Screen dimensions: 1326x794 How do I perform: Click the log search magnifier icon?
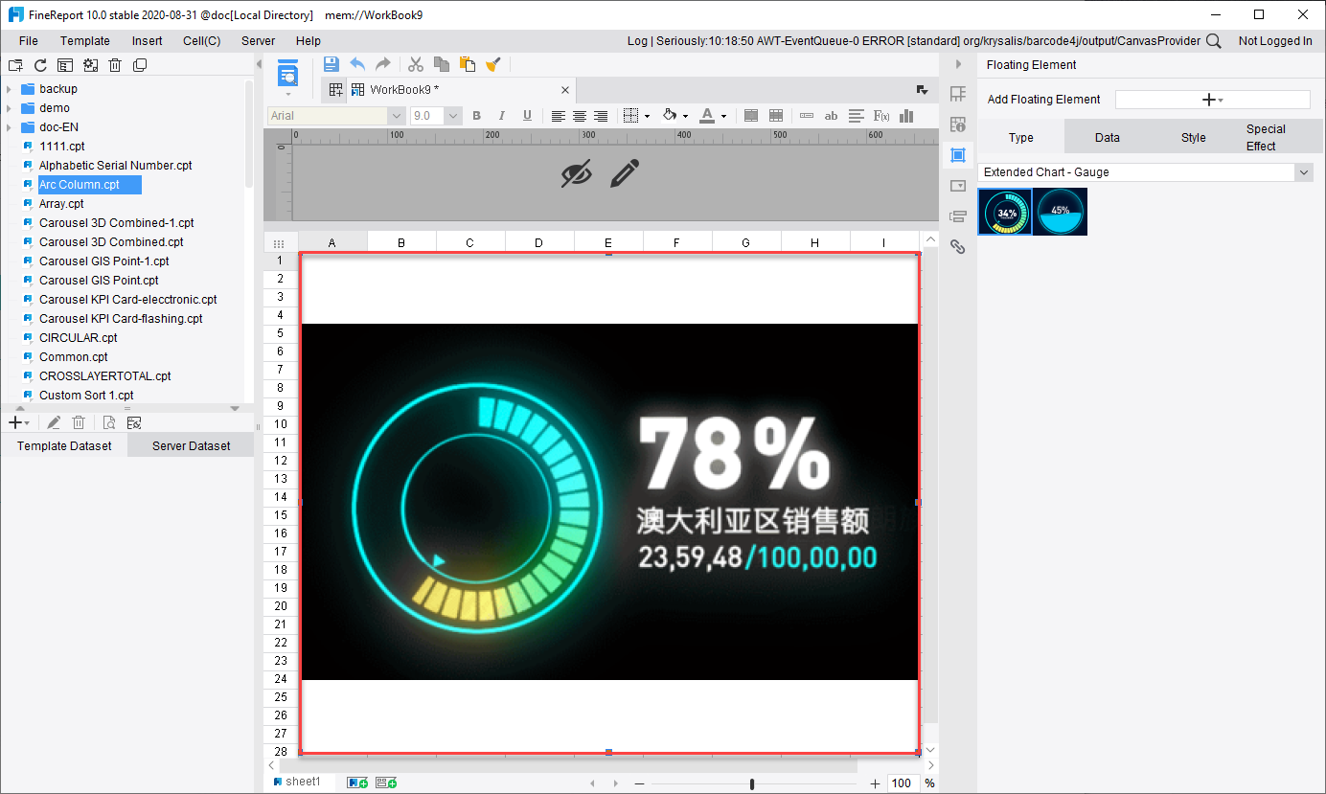pyautogui.click(x=1213, y=41)
